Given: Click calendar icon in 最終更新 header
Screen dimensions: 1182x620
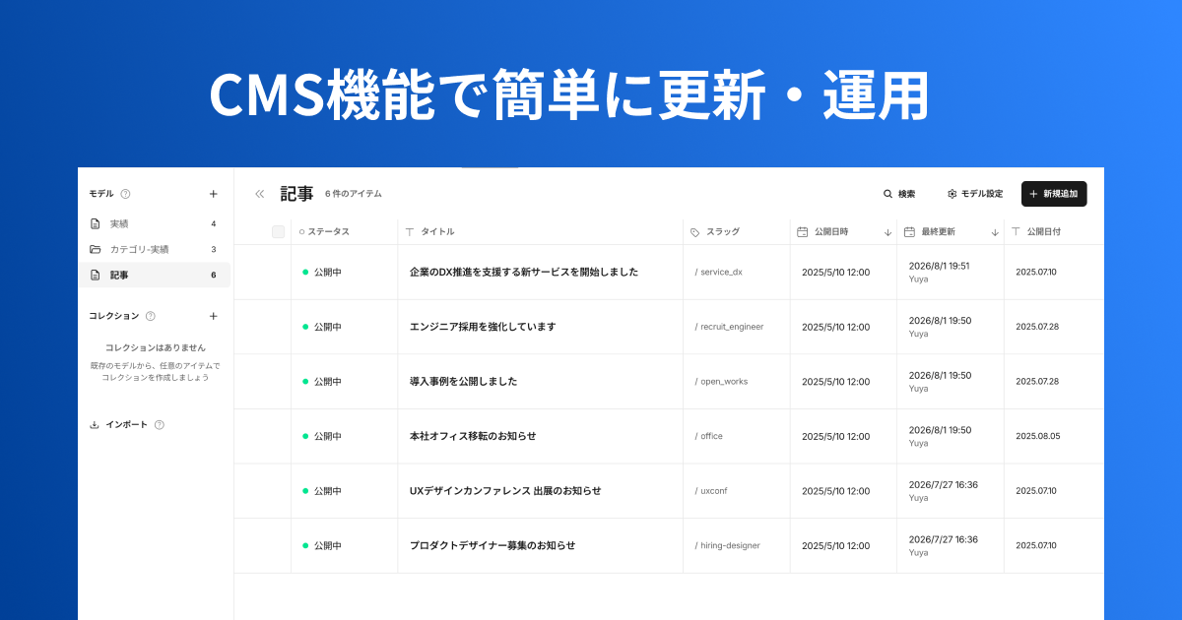Looking at the screenshot, I should 909,232.
